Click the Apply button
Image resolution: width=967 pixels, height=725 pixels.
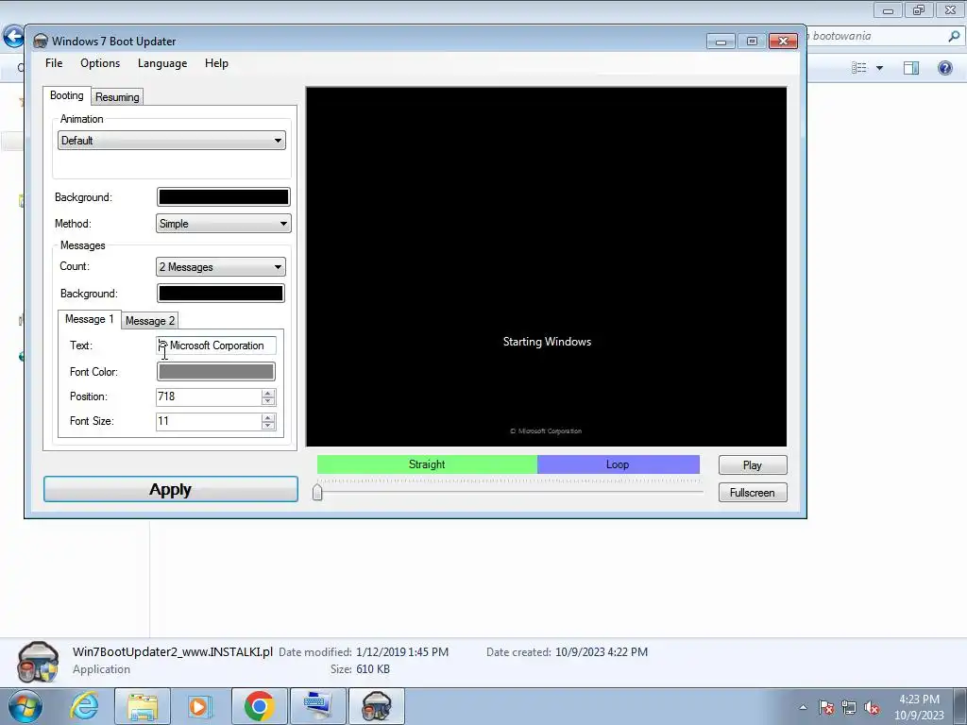coord(171,490)
